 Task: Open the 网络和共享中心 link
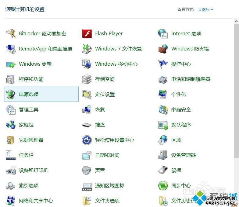click(x=36, y=201)
